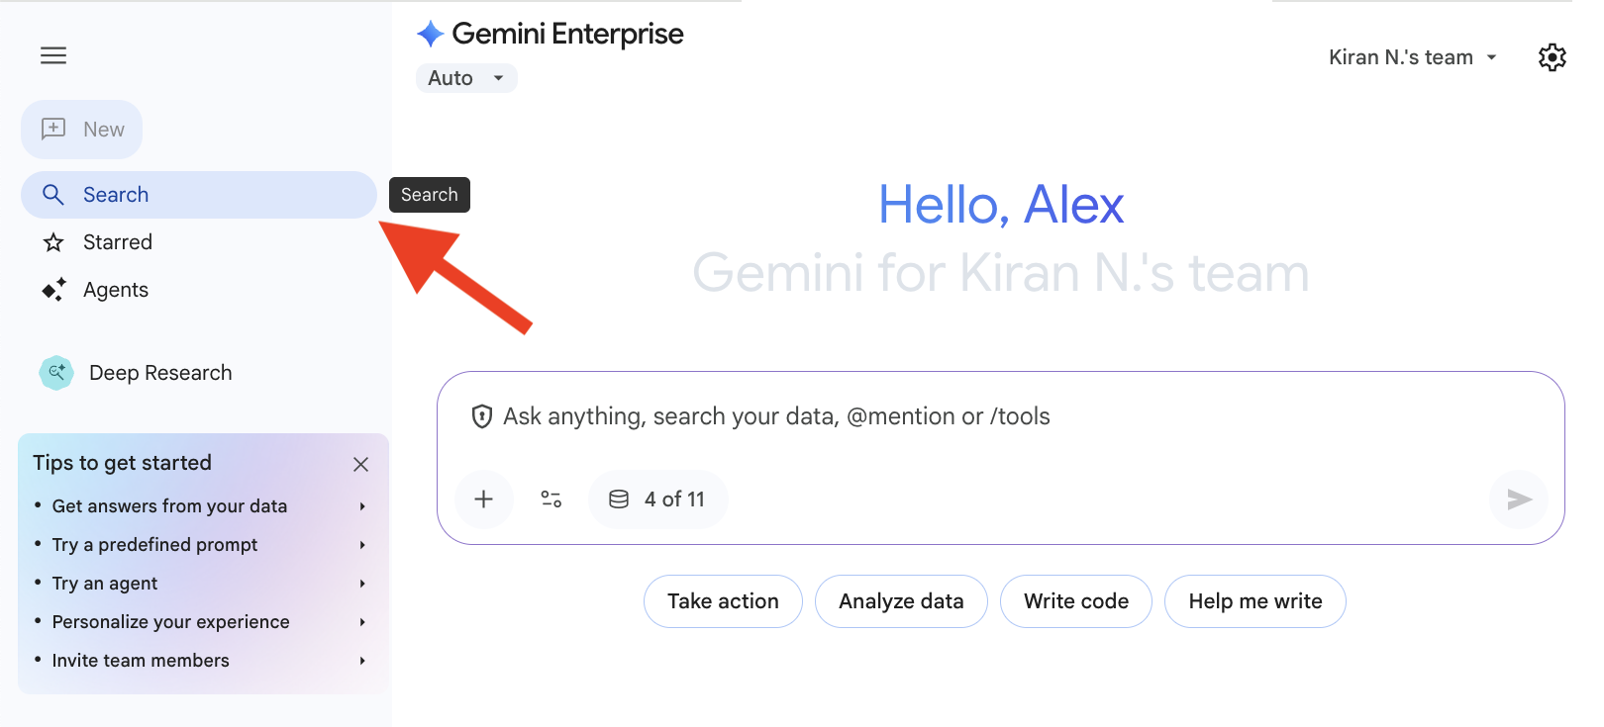Viewport: 1604px width, 727px height.
Task: Open the Starred sidebar item
Action: [117, 242]
